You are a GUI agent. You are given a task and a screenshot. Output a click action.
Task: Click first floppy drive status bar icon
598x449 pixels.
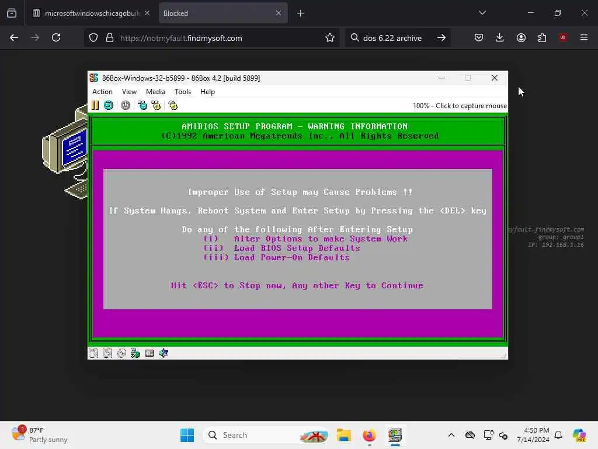pyautogui.click(x=93, y=353)
